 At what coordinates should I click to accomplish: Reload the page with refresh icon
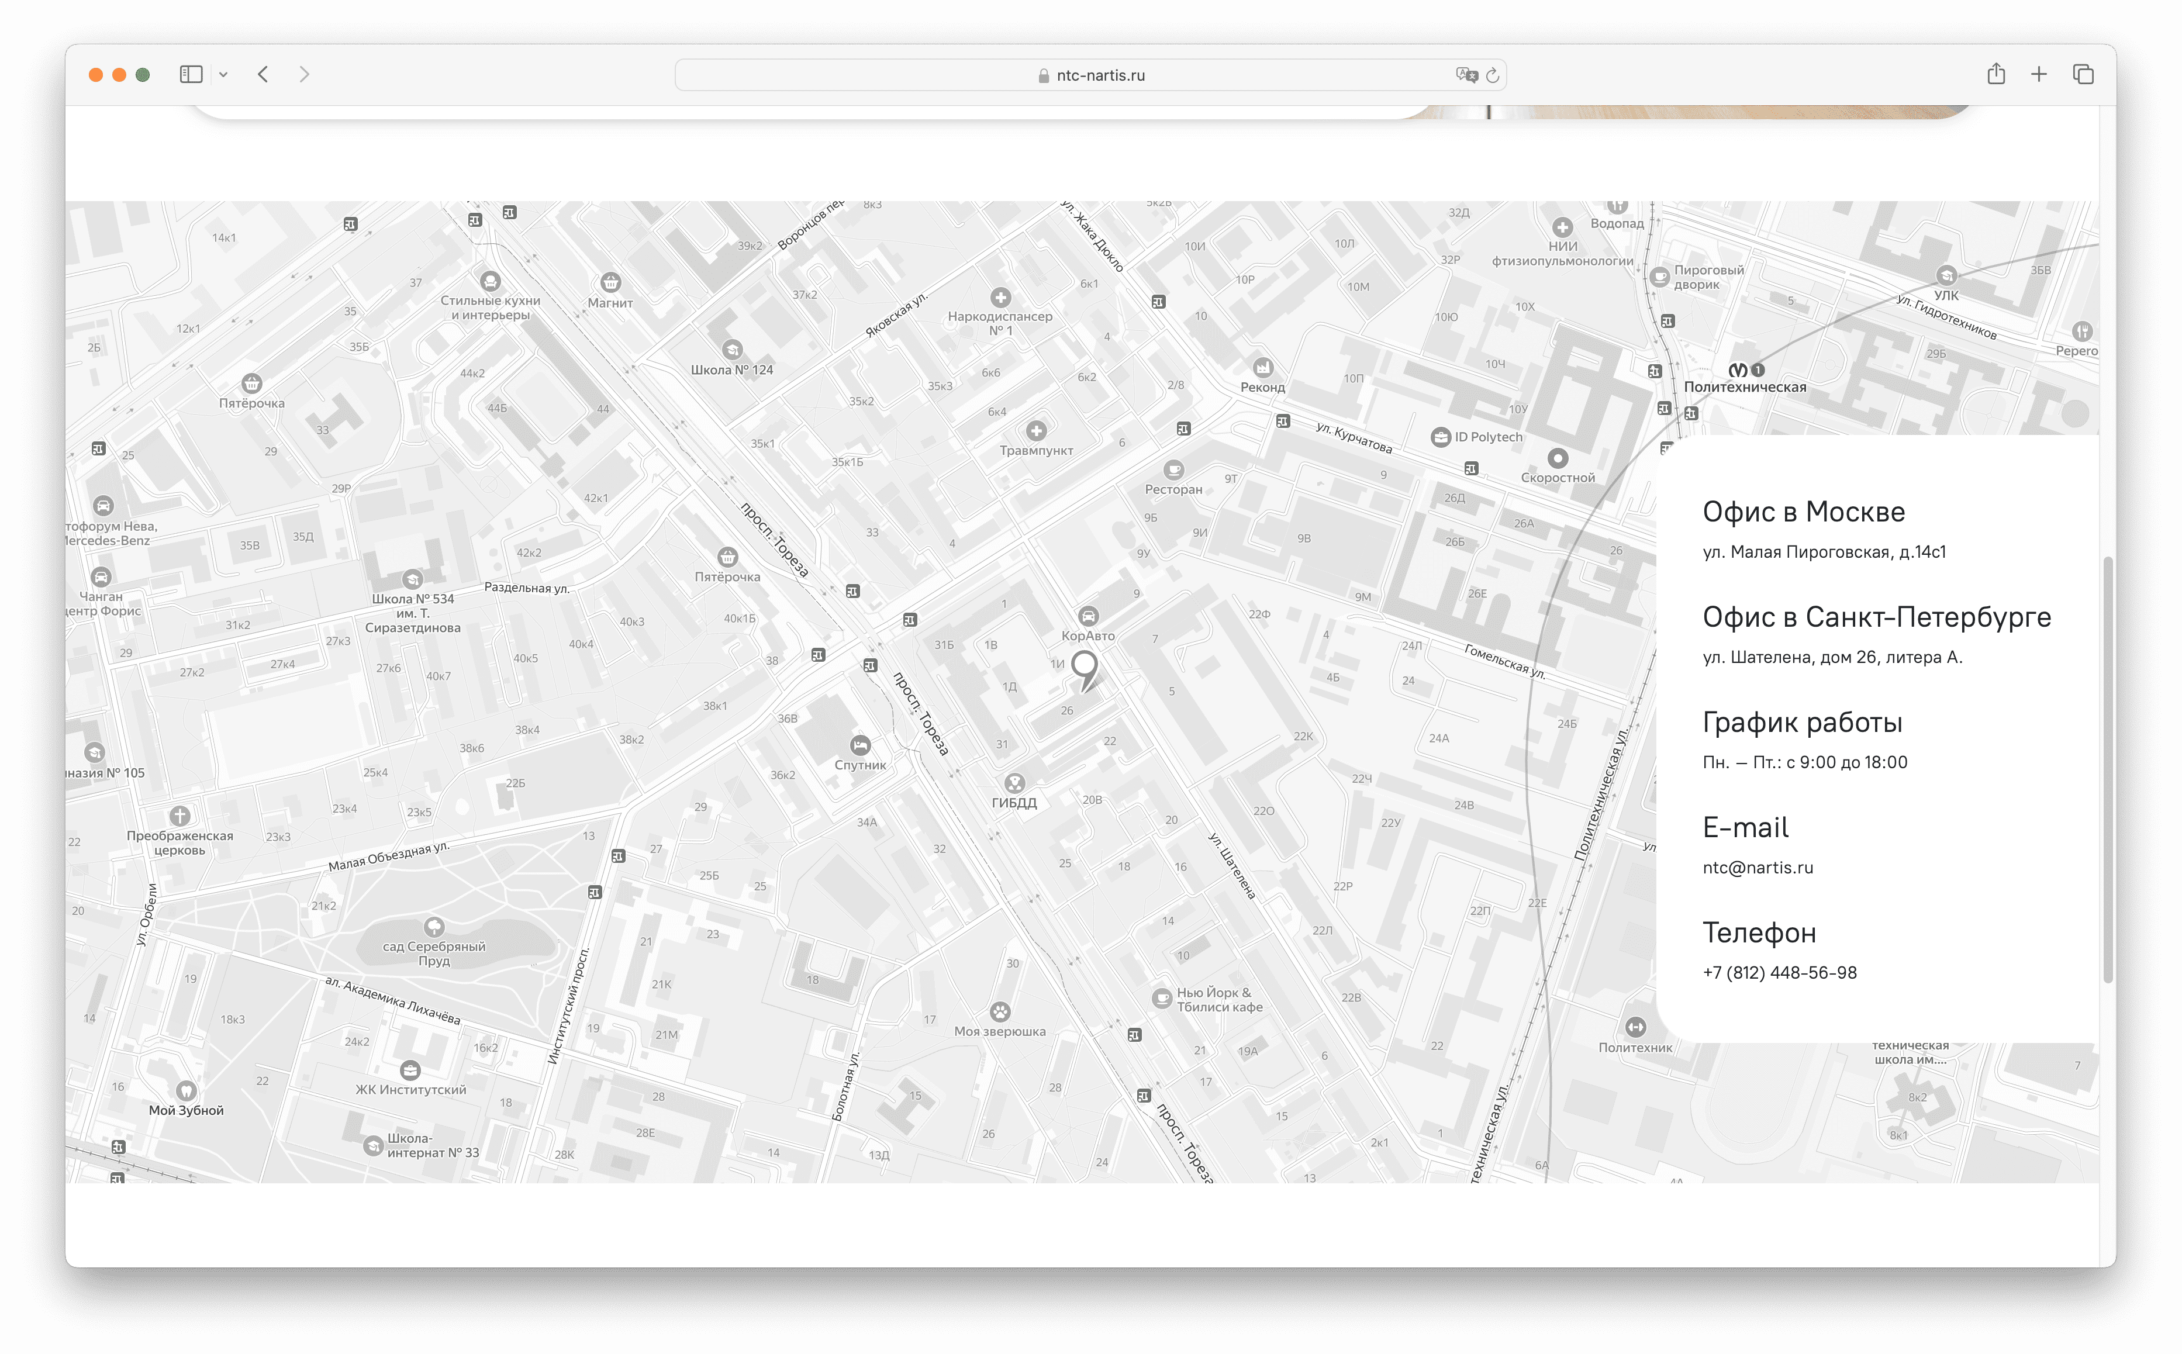point(1493,75)
